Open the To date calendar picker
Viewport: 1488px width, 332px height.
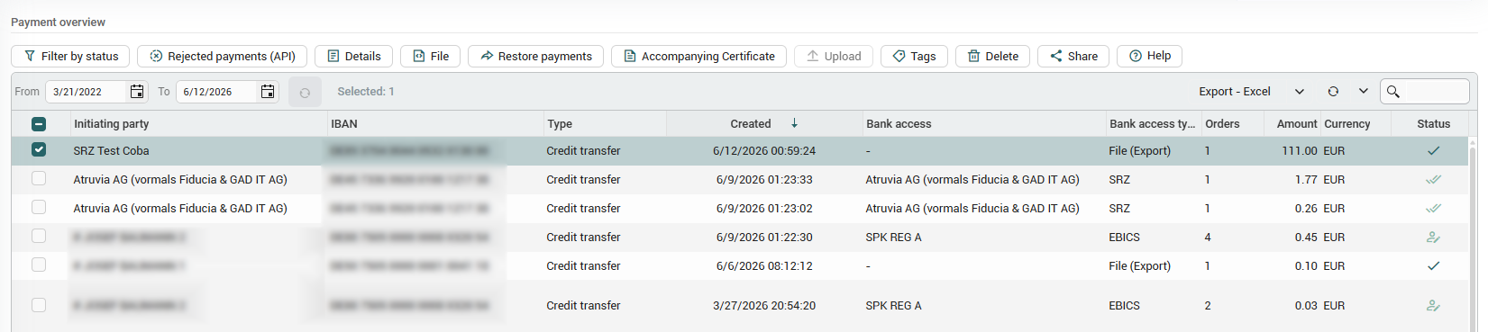[268, 92]
